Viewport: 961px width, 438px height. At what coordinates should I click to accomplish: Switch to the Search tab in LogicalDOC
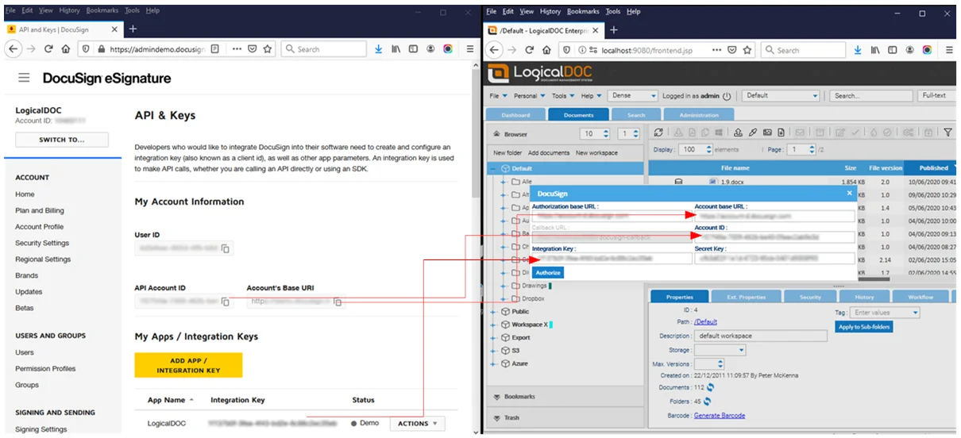(x=636, y=115)
